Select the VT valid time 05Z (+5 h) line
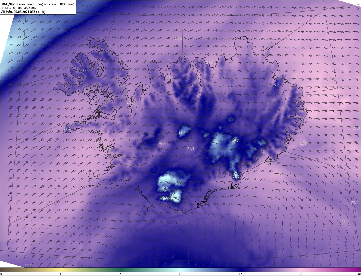Viewport: 361px width, 276px height. pos(23,12)
